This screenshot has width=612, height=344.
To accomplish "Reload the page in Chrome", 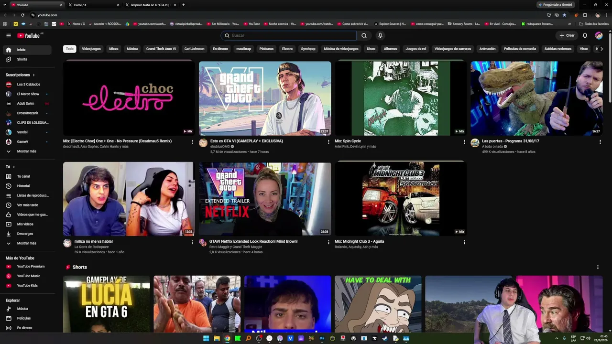I will [22, 15].
